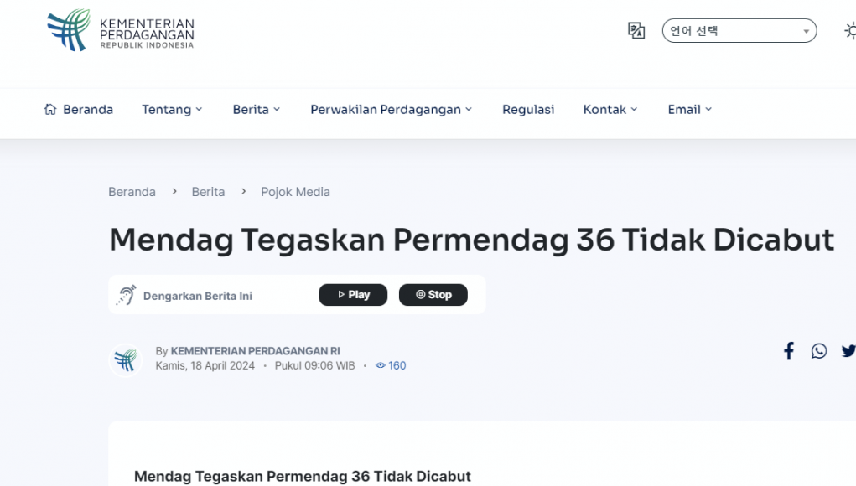Expand the Kontak menu
The width and height of the screenshot is (856, 486).
(610, 110)
